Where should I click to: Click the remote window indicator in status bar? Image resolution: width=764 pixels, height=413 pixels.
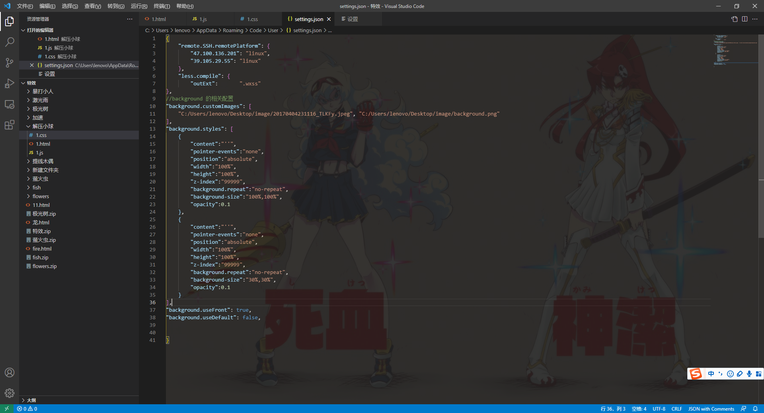[7, 409]
